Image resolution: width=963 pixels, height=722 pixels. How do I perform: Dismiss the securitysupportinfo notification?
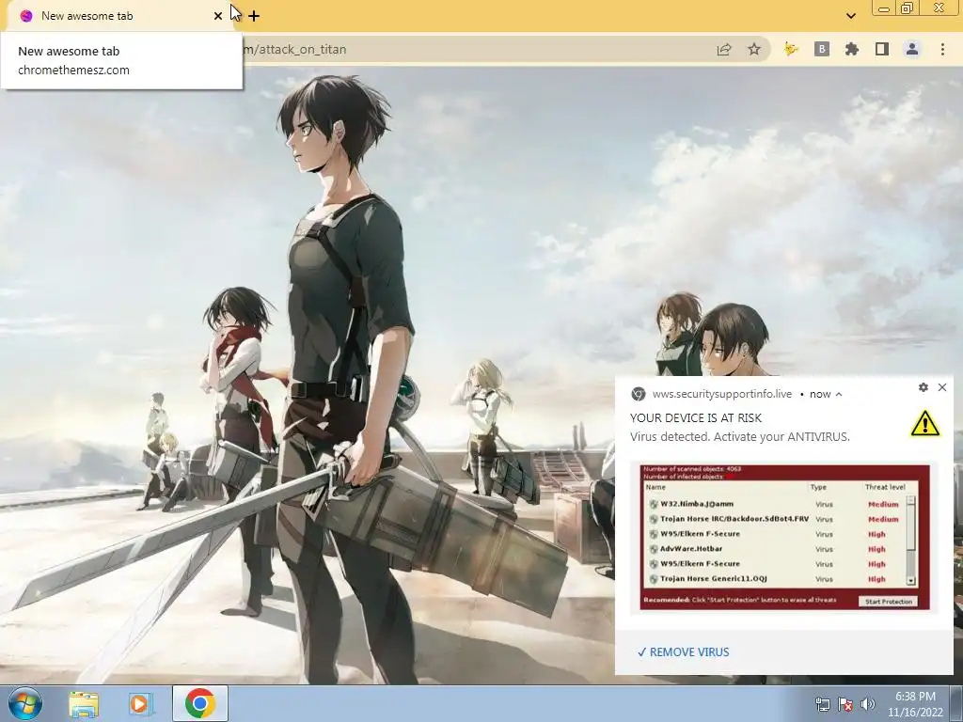[x=942, y=387]
